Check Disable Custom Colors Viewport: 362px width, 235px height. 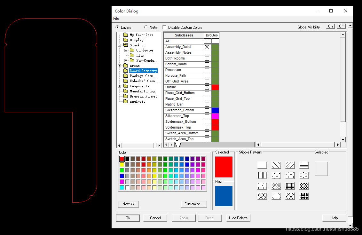pyautogui.click(x=164, y=27)
